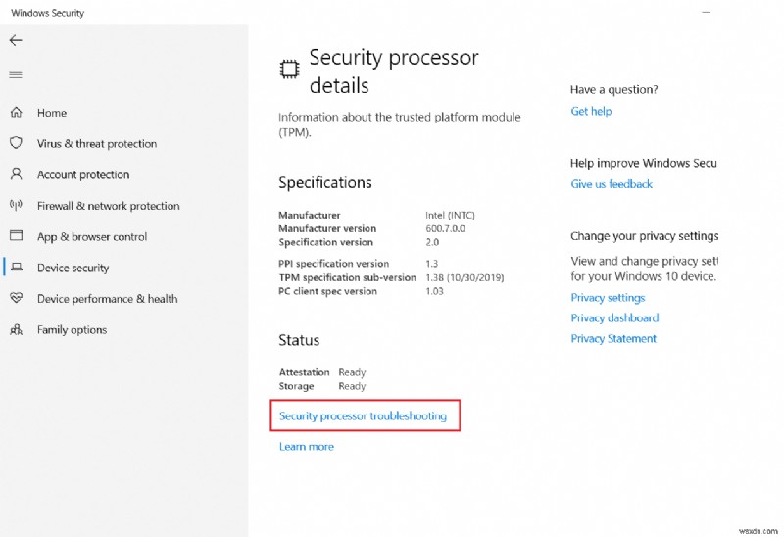Viewport: 784px width, 537px height.
Task: Click the Virus & threat protection shield icon
Action: click(x=16, y=143)
